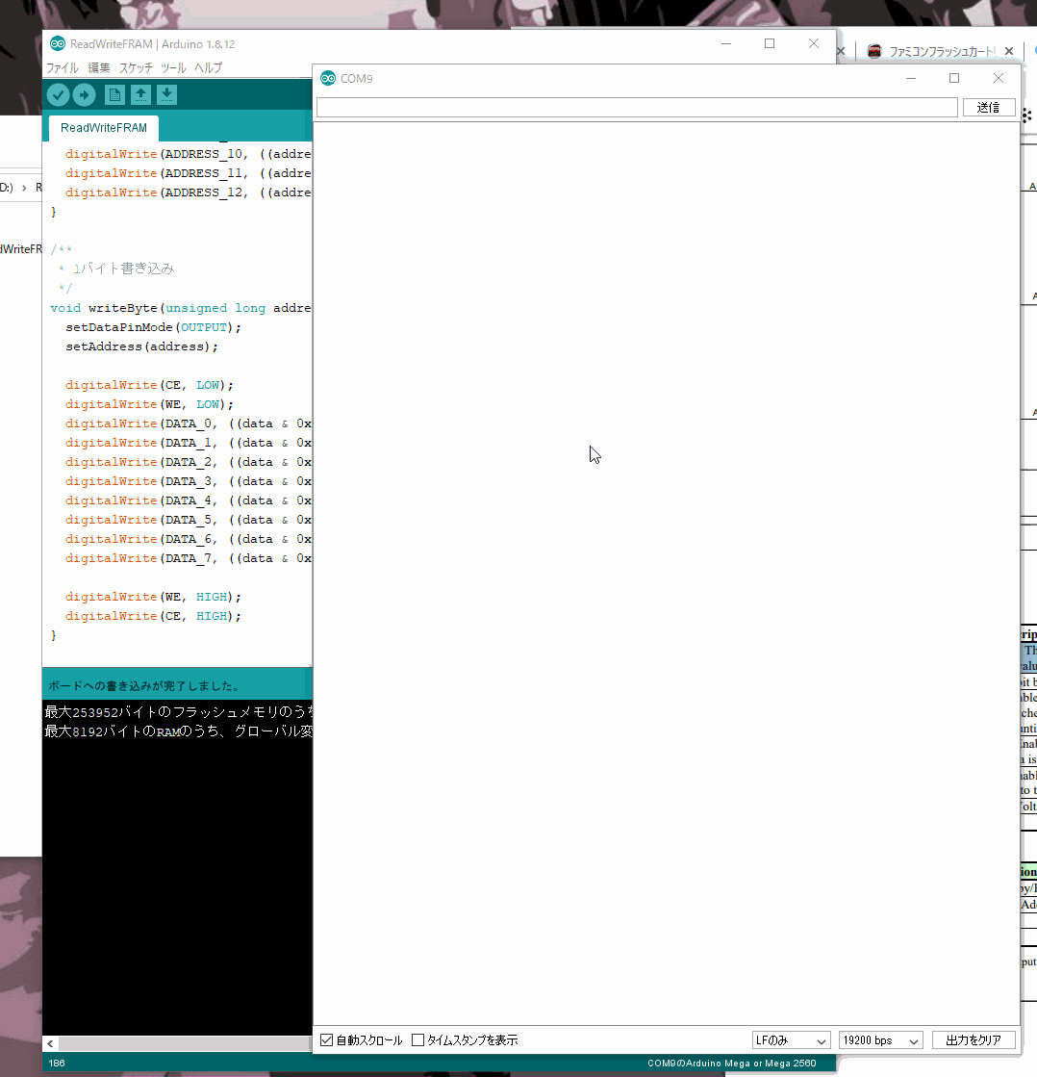Click the COM9のArduino Mega or Mega 2560 status text

732,1063
